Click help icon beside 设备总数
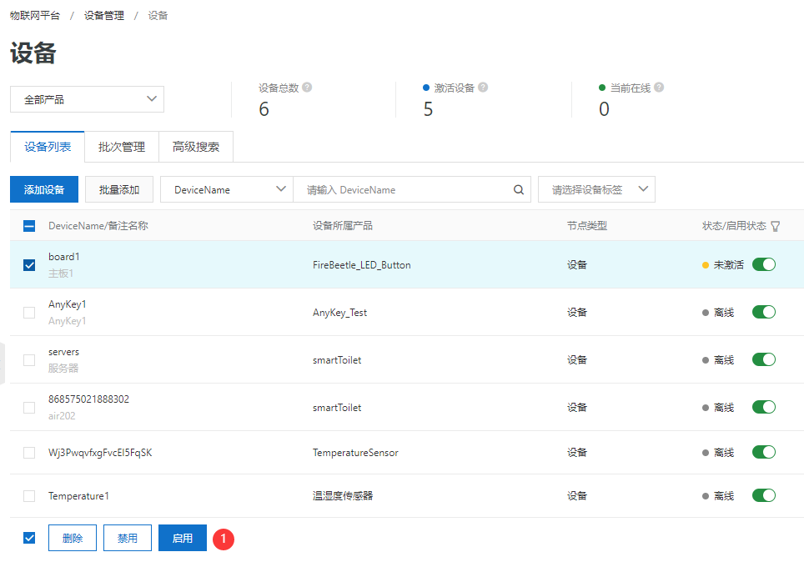Screen dimensions: 804x562 tap(307, 88)
